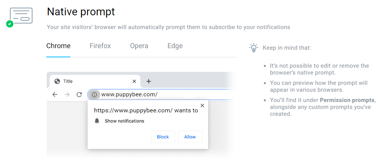
Task: Switch to the Edge tab
Action: pyautogui.click(x=175, y=46)
